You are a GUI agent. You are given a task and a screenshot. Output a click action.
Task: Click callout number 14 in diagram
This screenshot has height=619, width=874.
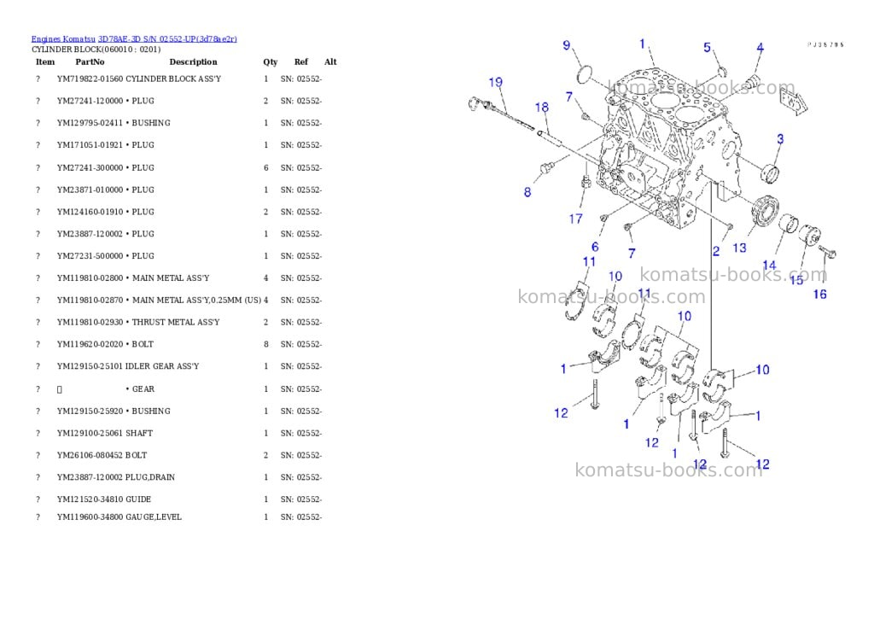(x=769, y=266)
